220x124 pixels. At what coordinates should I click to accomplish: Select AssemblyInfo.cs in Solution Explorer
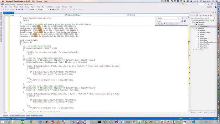pyautogui.click(x=204, y=27)
